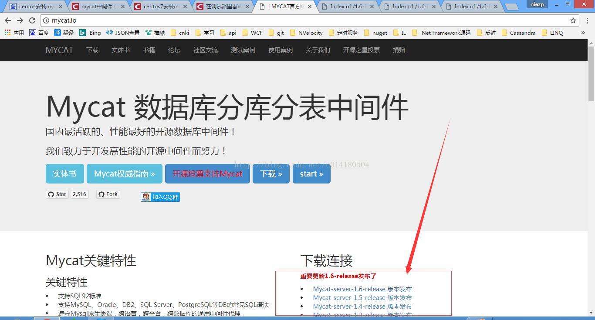Open Mycat-server-1.6-release 版本发布 link
Screen dimensions: 595x320
[362, 289]
